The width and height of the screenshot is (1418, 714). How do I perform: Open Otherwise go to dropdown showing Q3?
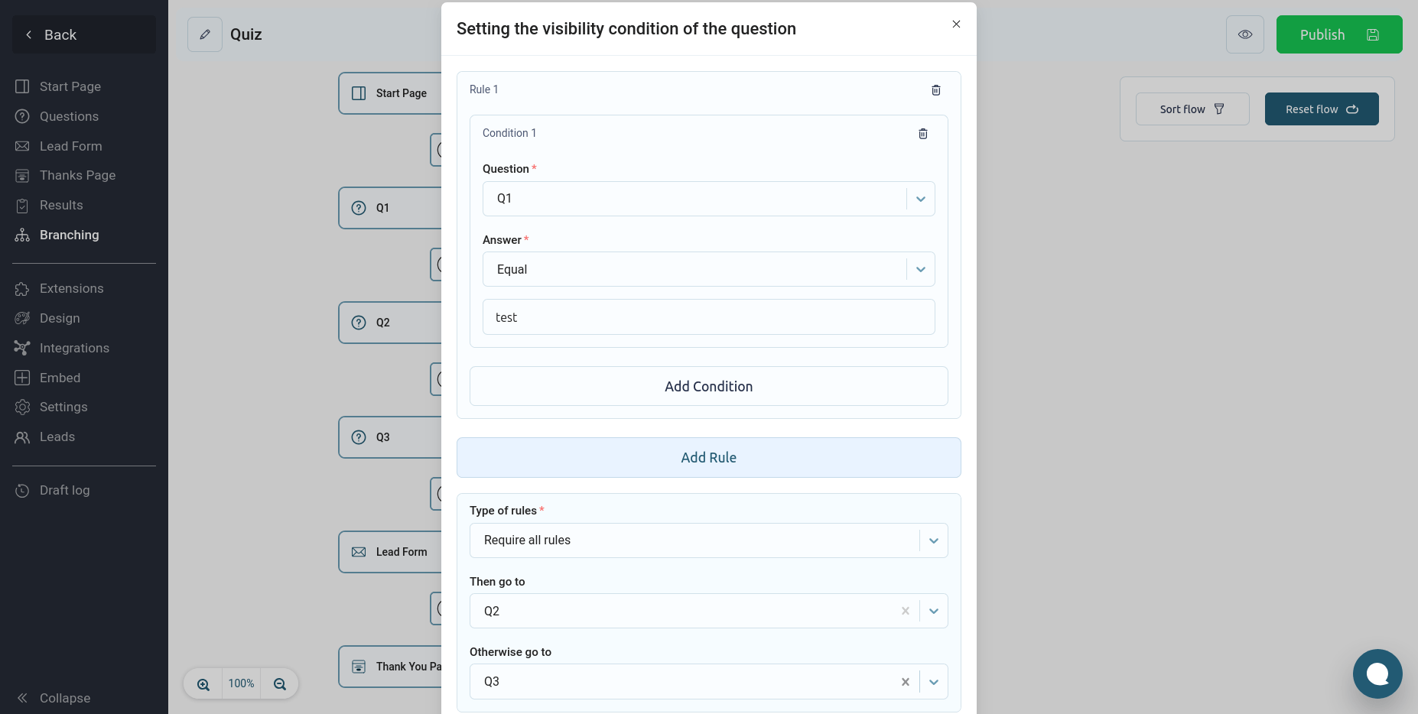pyautogui.click(x=709, y=681)
